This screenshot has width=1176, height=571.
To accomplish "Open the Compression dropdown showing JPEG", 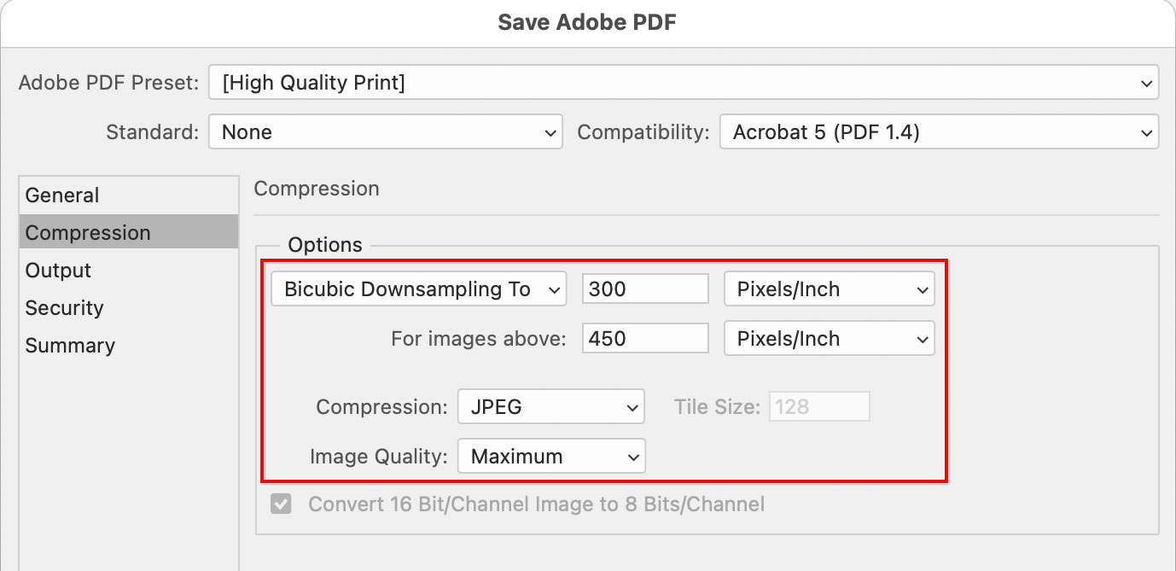I will tap(550, 406).
